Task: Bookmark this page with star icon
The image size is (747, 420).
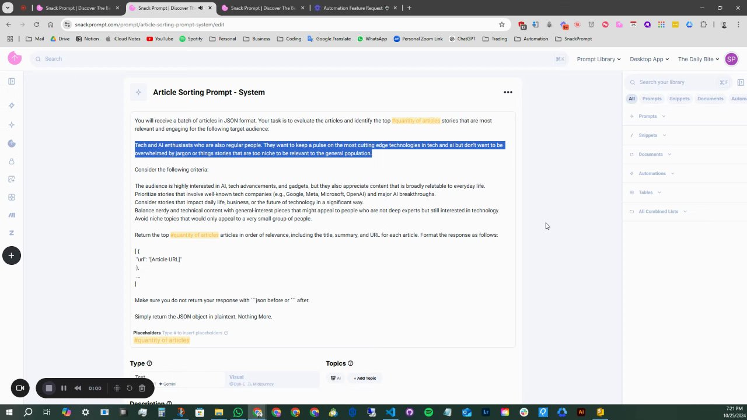Action: tap(501, 24)
